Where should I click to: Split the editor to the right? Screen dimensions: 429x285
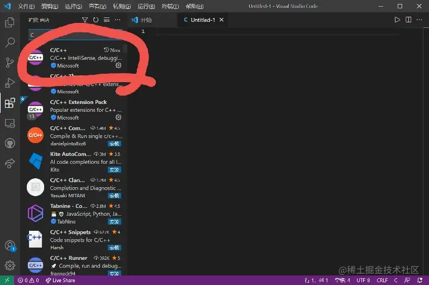tap(408, 20)
